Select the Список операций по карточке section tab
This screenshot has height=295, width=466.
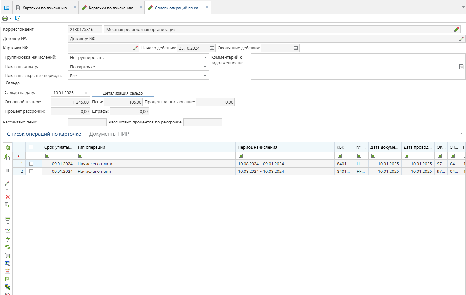click(x=44, y=134)
